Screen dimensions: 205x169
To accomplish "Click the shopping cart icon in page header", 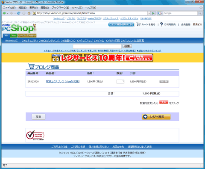I will click(138, 24).
